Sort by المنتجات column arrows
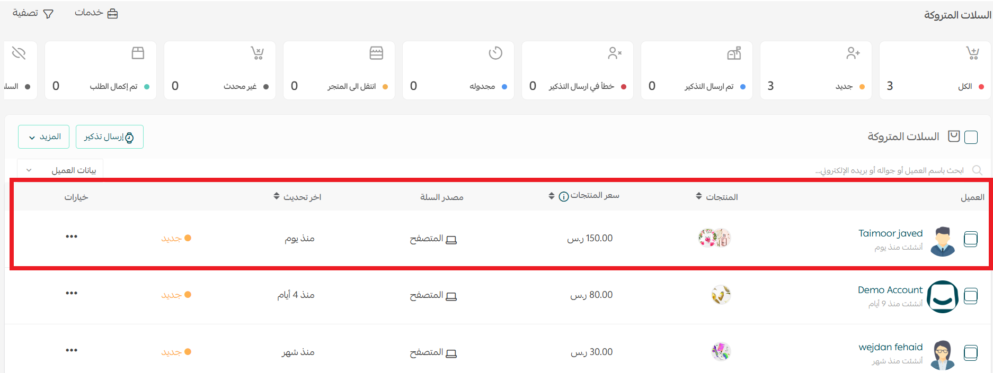This screenshot has width=993, height=373. tap(699, 196)
